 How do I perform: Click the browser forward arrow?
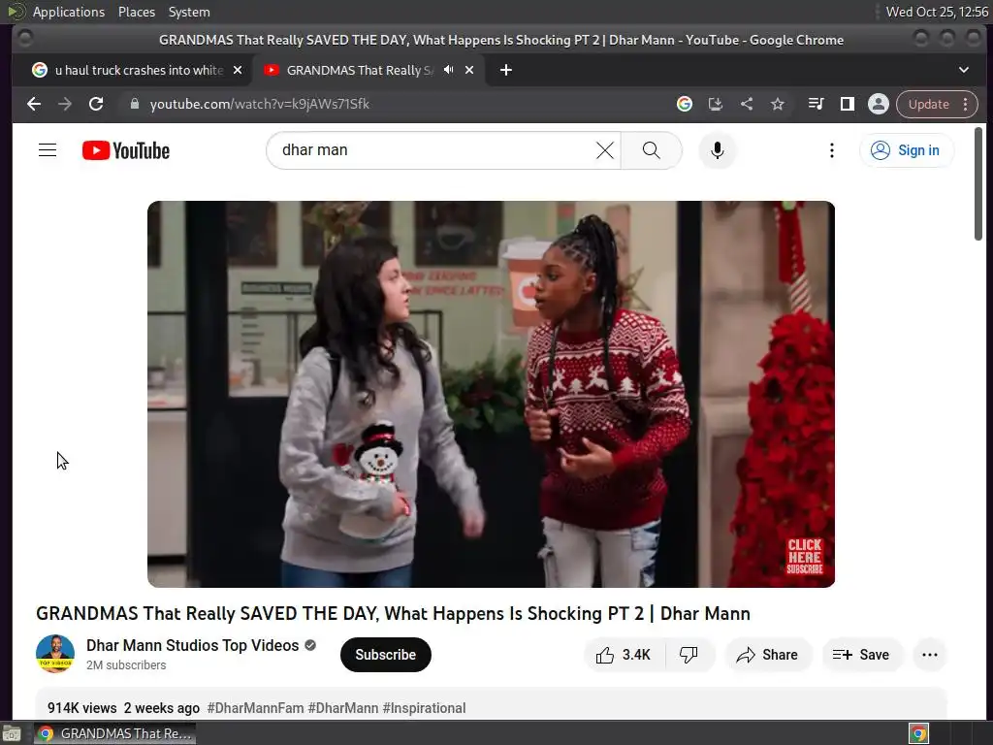click(65, 104)
